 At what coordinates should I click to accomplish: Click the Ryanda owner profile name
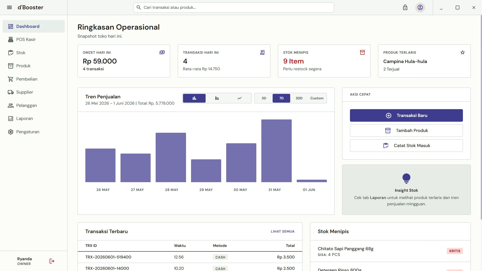pos(25,259)
